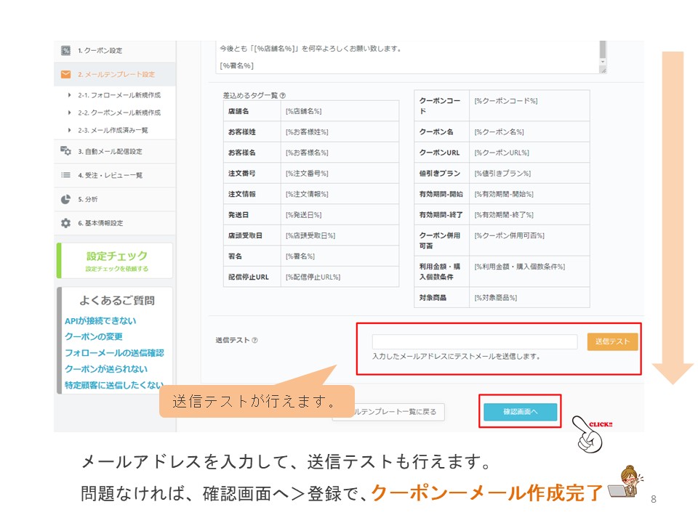
Task: Click the auto mail delivery settings icon
Action: pyautogui.click(x=65, y=151)
